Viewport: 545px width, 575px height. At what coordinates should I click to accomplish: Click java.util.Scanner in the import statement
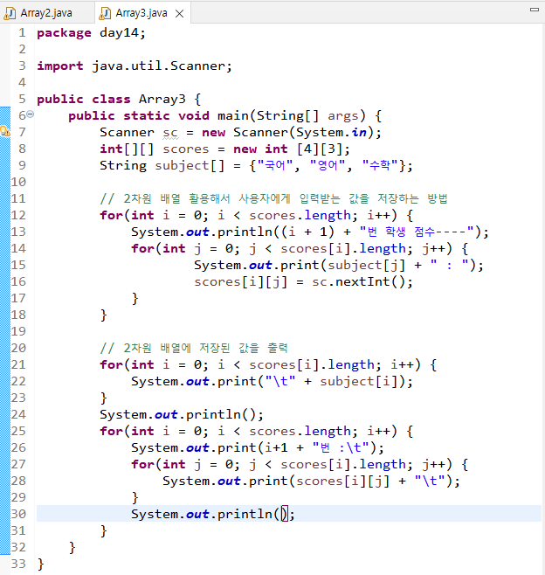tap(158, 66)
